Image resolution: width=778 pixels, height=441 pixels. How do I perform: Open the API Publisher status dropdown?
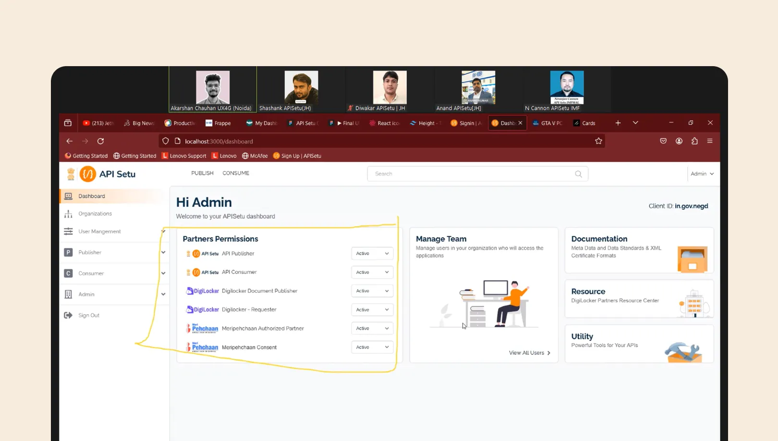click(372, 254)
